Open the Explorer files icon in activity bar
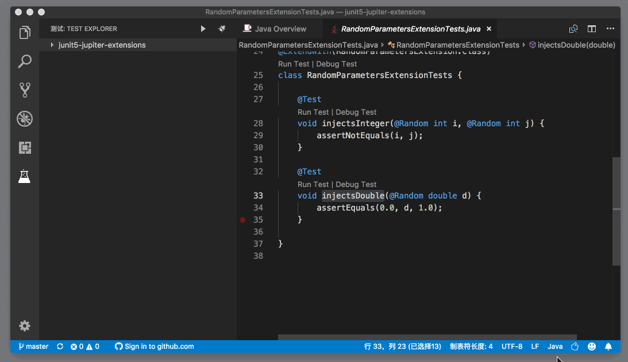The width and height of the screenshot is (628, 362). pos(25,33)
